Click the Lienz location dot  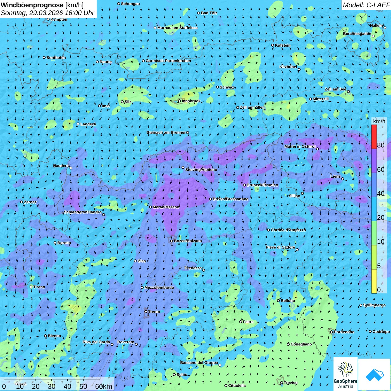click(x=343, y=179)
